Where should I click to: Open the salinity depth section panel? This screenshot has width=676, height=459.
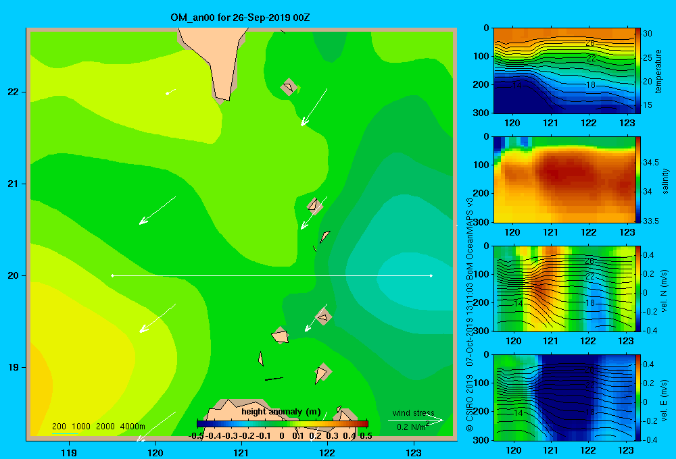(x=564, y=180)
